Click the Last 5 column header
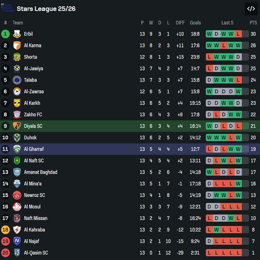 [x=227, y=23]
